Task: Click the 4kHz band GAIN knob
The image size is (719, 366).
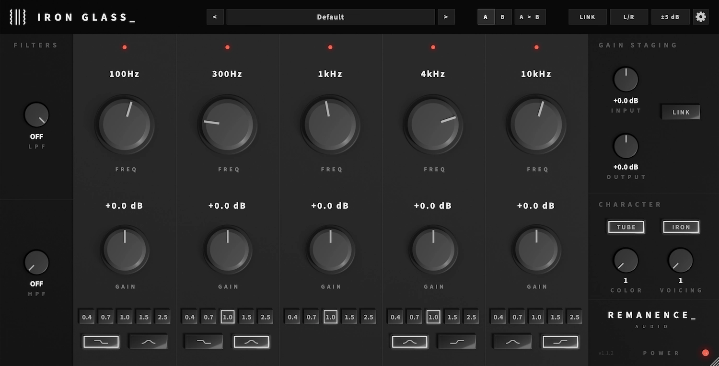Action: [433, 250]
